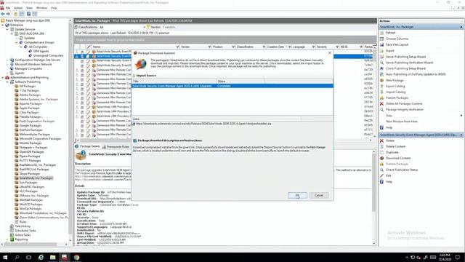This screenshot has width=465, height=262.
Task: Open the File menu
Action: click(x=8, y=8)
